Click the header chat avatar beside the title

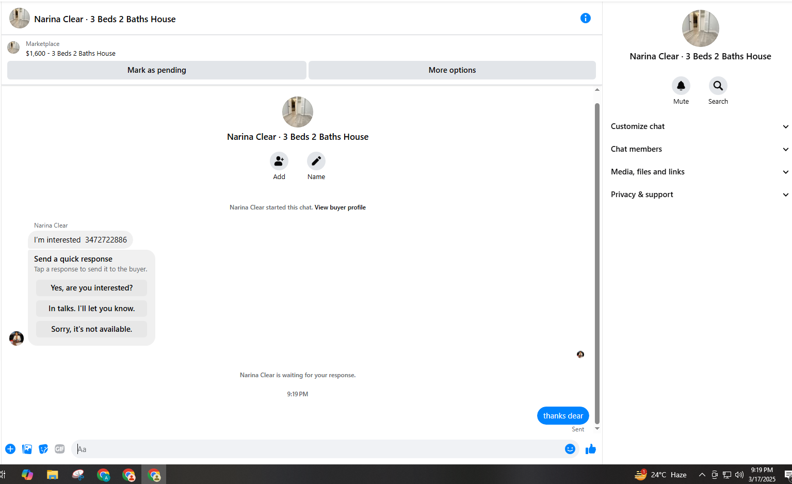(x=20, y=19)
